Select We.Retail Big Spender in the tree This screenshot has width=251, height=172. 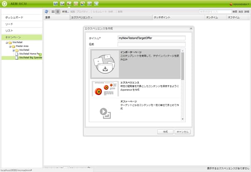[31, 58]
